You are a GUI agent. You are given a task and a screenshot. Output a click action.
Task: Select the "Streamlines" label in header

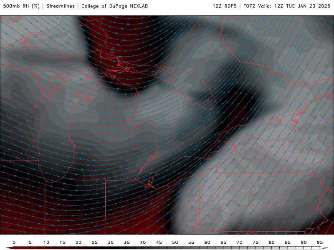pos(61,6)
